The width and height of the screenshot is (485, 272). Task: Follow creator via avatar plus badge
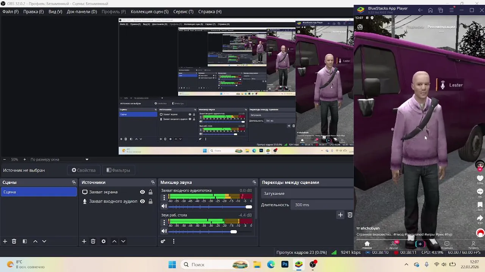click(480, 170)
